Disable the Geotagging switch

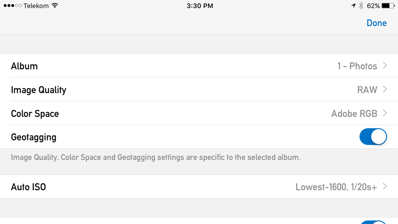pos(373,137)
